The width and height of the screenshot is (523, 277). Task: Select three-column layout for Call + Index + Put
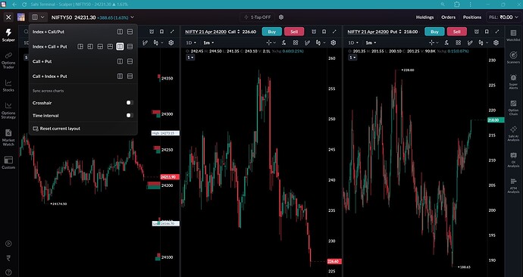click(x=120, y=76)
